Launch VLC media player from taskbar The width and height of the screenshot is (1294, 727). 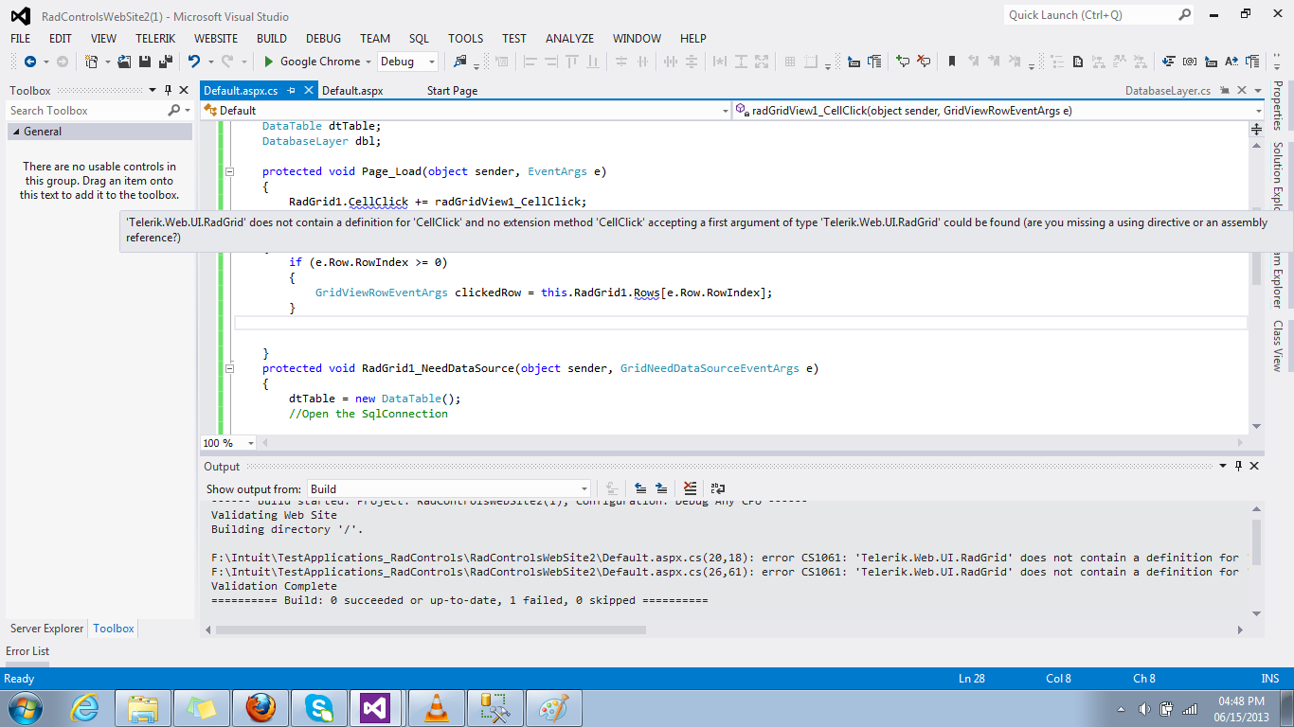436,708
